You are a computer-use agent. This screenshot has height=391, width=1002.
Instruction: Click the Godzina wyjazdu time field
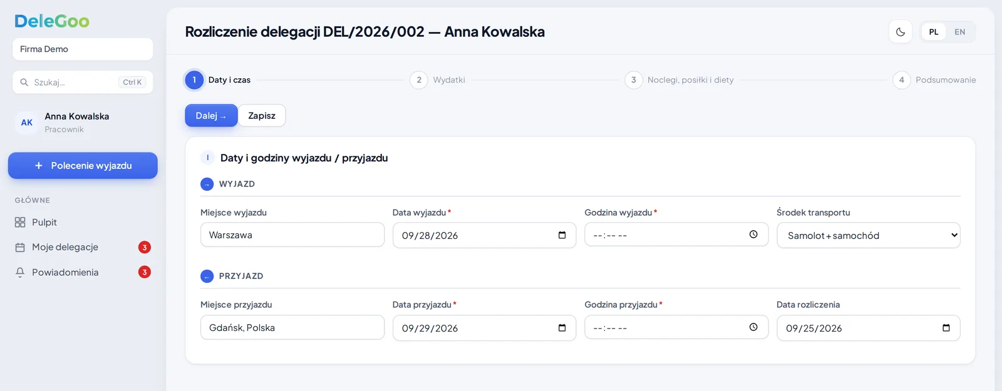(676, 235)
